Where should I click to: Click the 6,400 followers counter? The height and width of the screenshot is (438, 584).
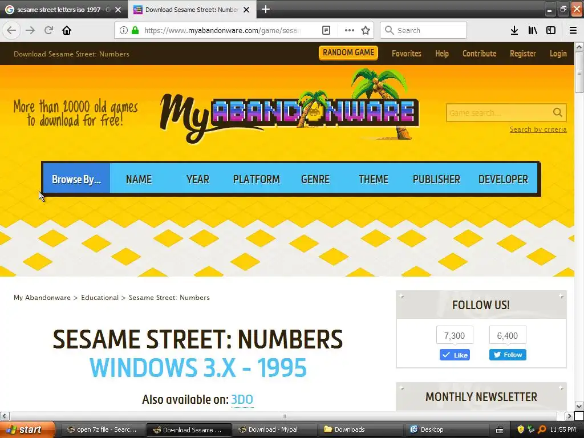point(507,335)
